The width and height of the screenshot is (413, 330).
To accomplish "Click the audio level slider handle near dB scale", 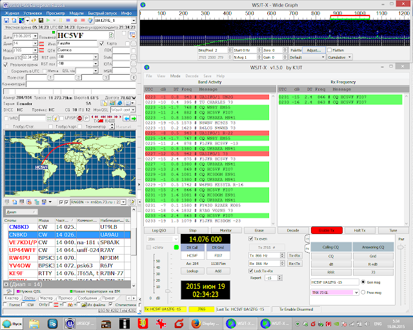I will (168, 291).
